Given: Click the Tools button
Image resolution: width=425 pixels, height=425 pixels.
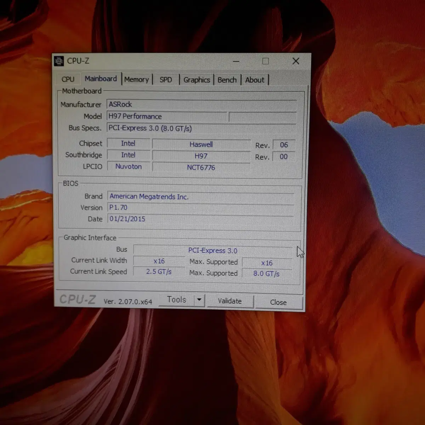Looking at the screenshot, I should point(176,300).
